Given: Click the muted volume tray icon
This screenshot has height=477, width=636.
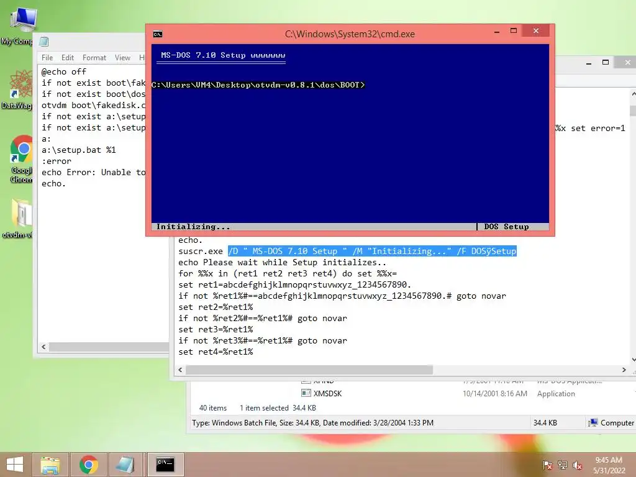Looking at the screenshot, I should click(578, 465).
